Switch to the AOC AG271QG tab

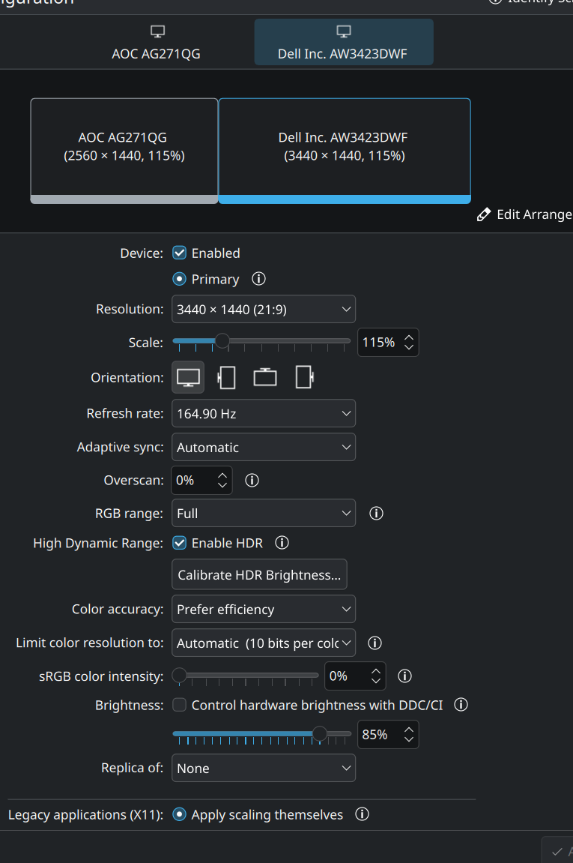point(157,43)
